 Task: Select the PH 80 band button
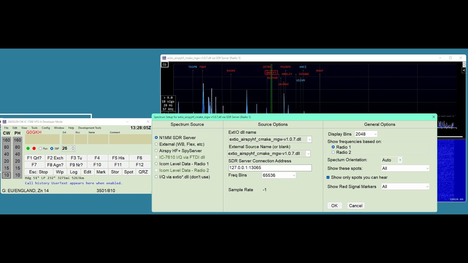click(x=18, y=147)
